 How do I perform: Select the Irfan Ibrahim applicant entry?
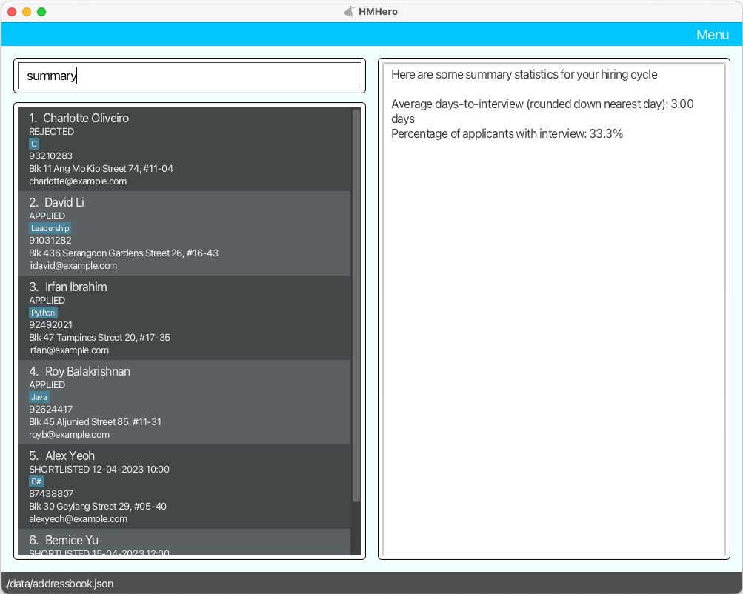tap(184, 318)
